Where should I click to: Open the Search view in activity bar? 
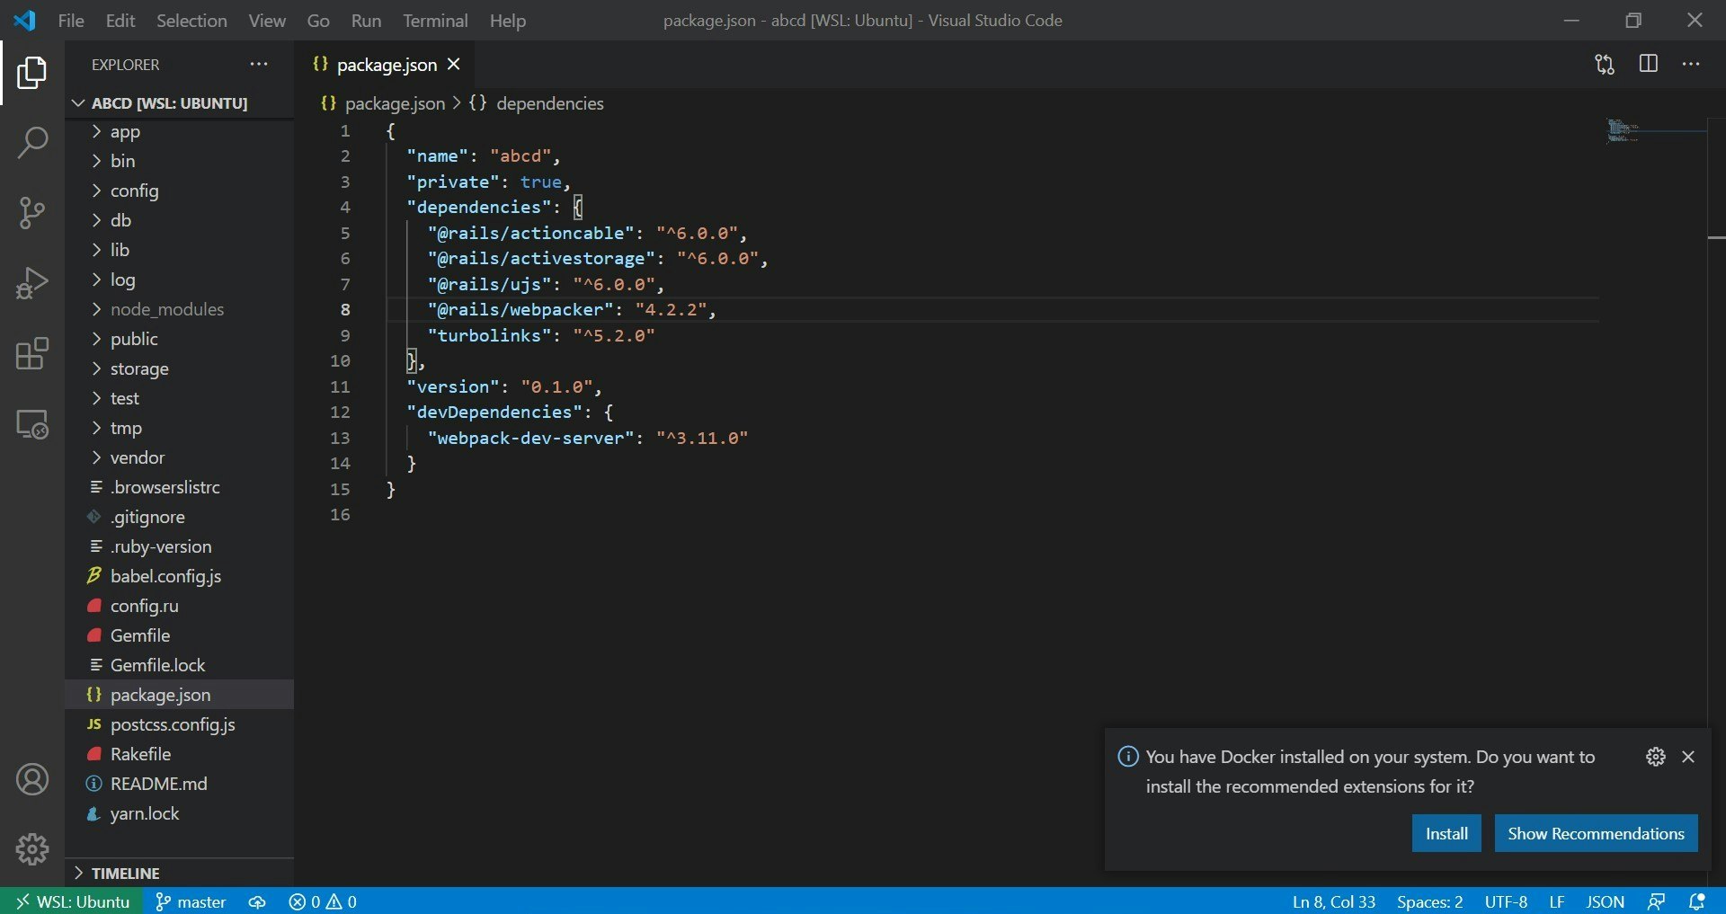(32, 142)
